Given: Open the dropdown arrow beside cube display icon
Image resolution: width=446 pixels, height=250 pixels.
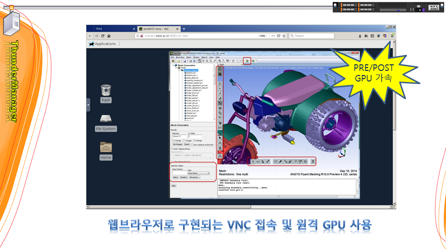Looking at the screenshot, I should coord(250,61).
